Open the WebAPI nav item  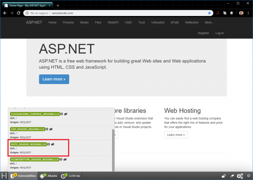[113, 22]
